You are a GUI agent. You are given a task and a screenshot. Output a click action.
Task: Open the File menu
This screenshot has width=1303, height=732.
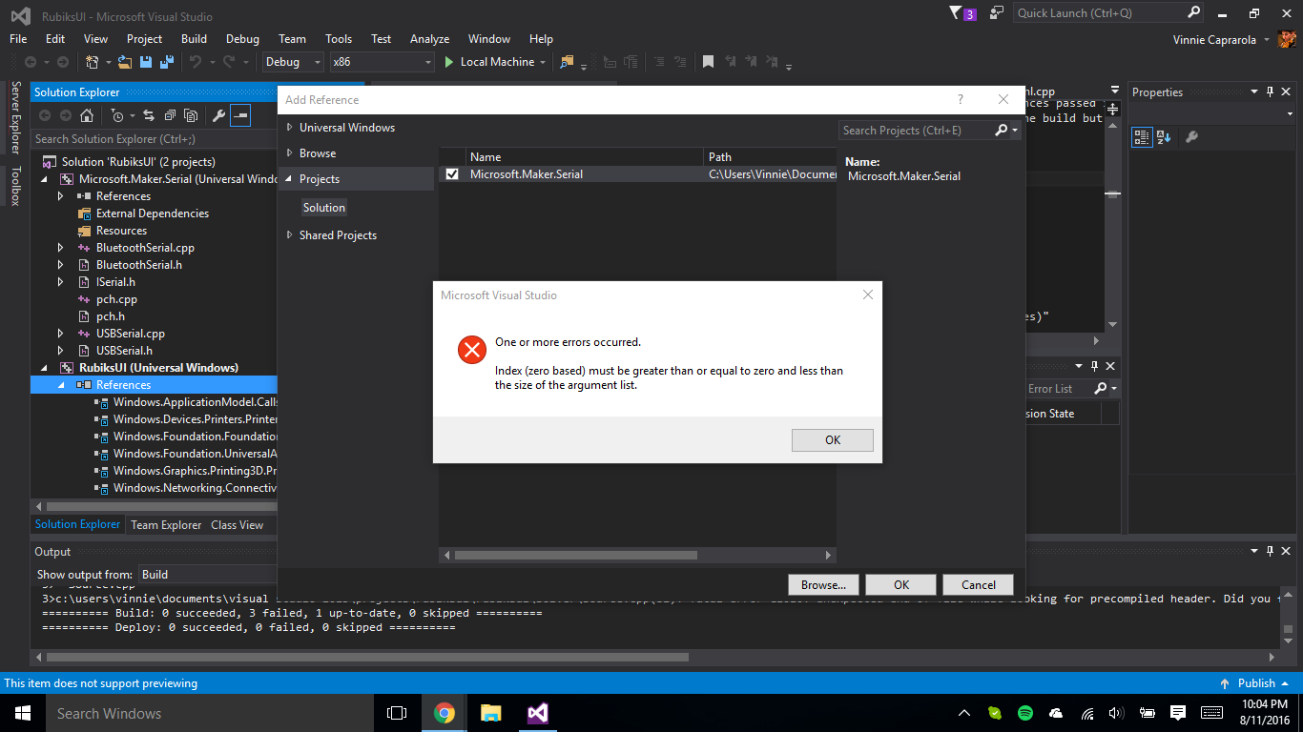18,39
